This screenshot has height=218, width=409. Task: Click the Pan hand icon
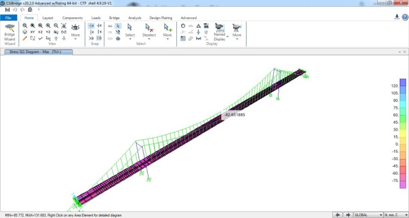[x=64, y=25]
